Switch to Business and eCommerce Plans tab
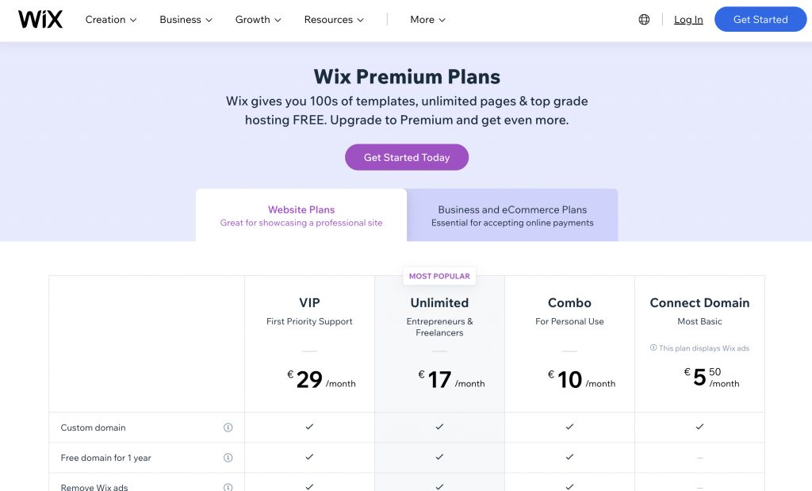 (512, 216)
